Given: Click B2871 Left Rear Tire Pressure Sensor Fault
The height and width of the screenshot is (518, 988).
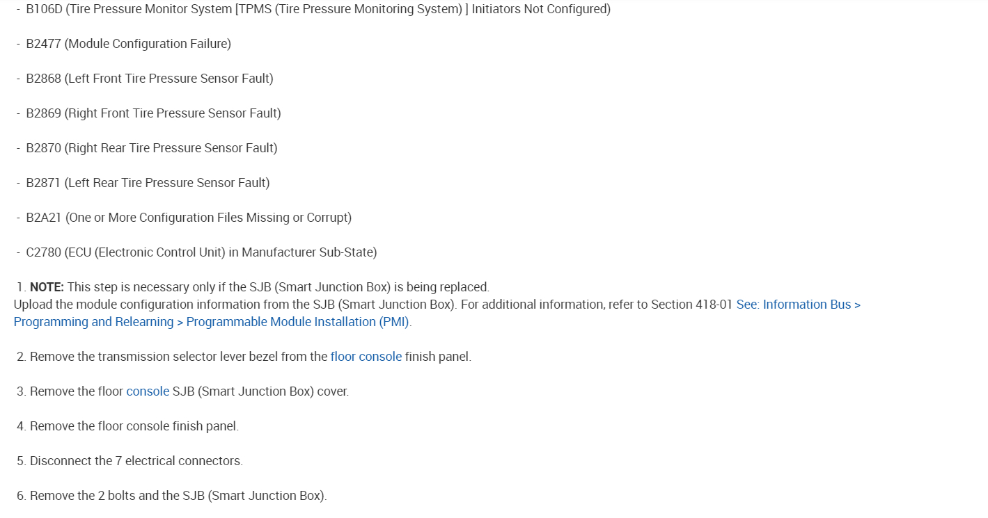Looking at the screenshot, I should (148, 183).
